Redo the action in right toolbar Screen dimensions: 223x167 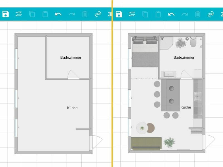[x=185, y=14]
